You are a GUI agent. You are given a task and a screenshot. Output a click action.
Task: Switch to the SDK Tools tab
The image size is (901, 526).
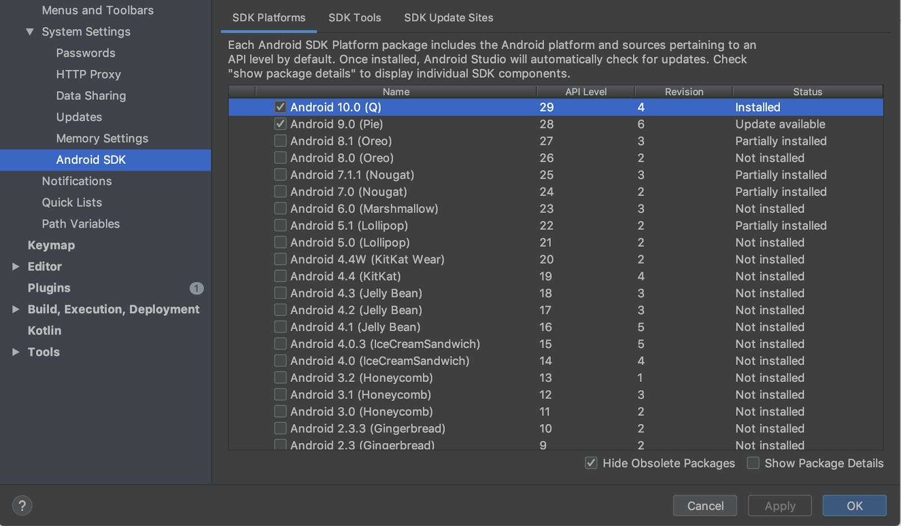pos(355,17)
